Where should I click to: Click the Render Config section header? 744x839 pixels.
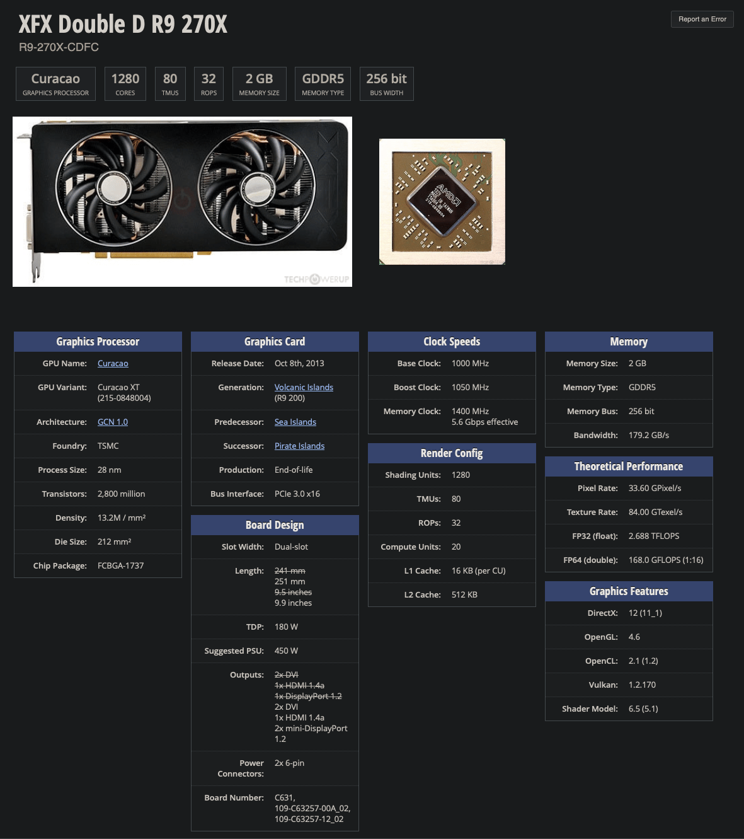click(x=452, y=453)
